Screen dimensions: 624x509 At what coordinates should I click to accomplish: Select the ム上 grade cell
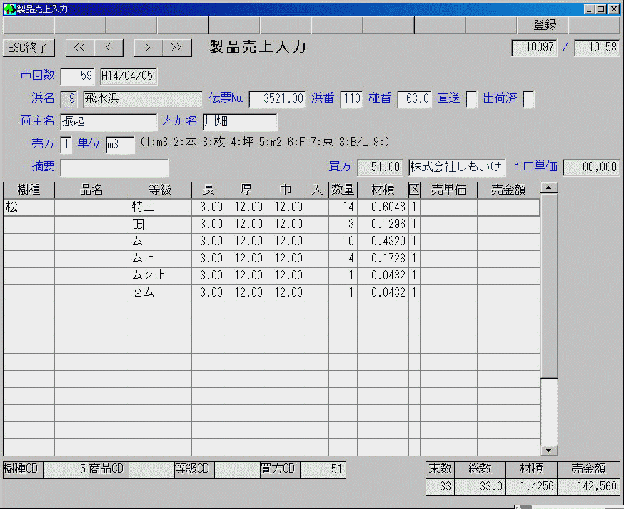tap(160, 259)
